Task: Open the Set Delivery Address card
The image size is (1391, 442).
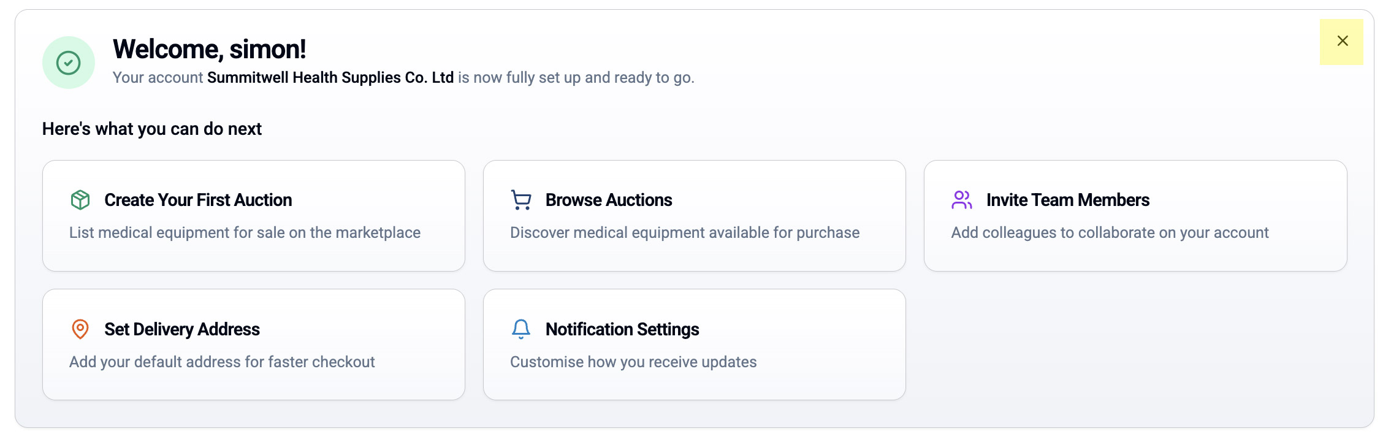Action: [181, 329]
